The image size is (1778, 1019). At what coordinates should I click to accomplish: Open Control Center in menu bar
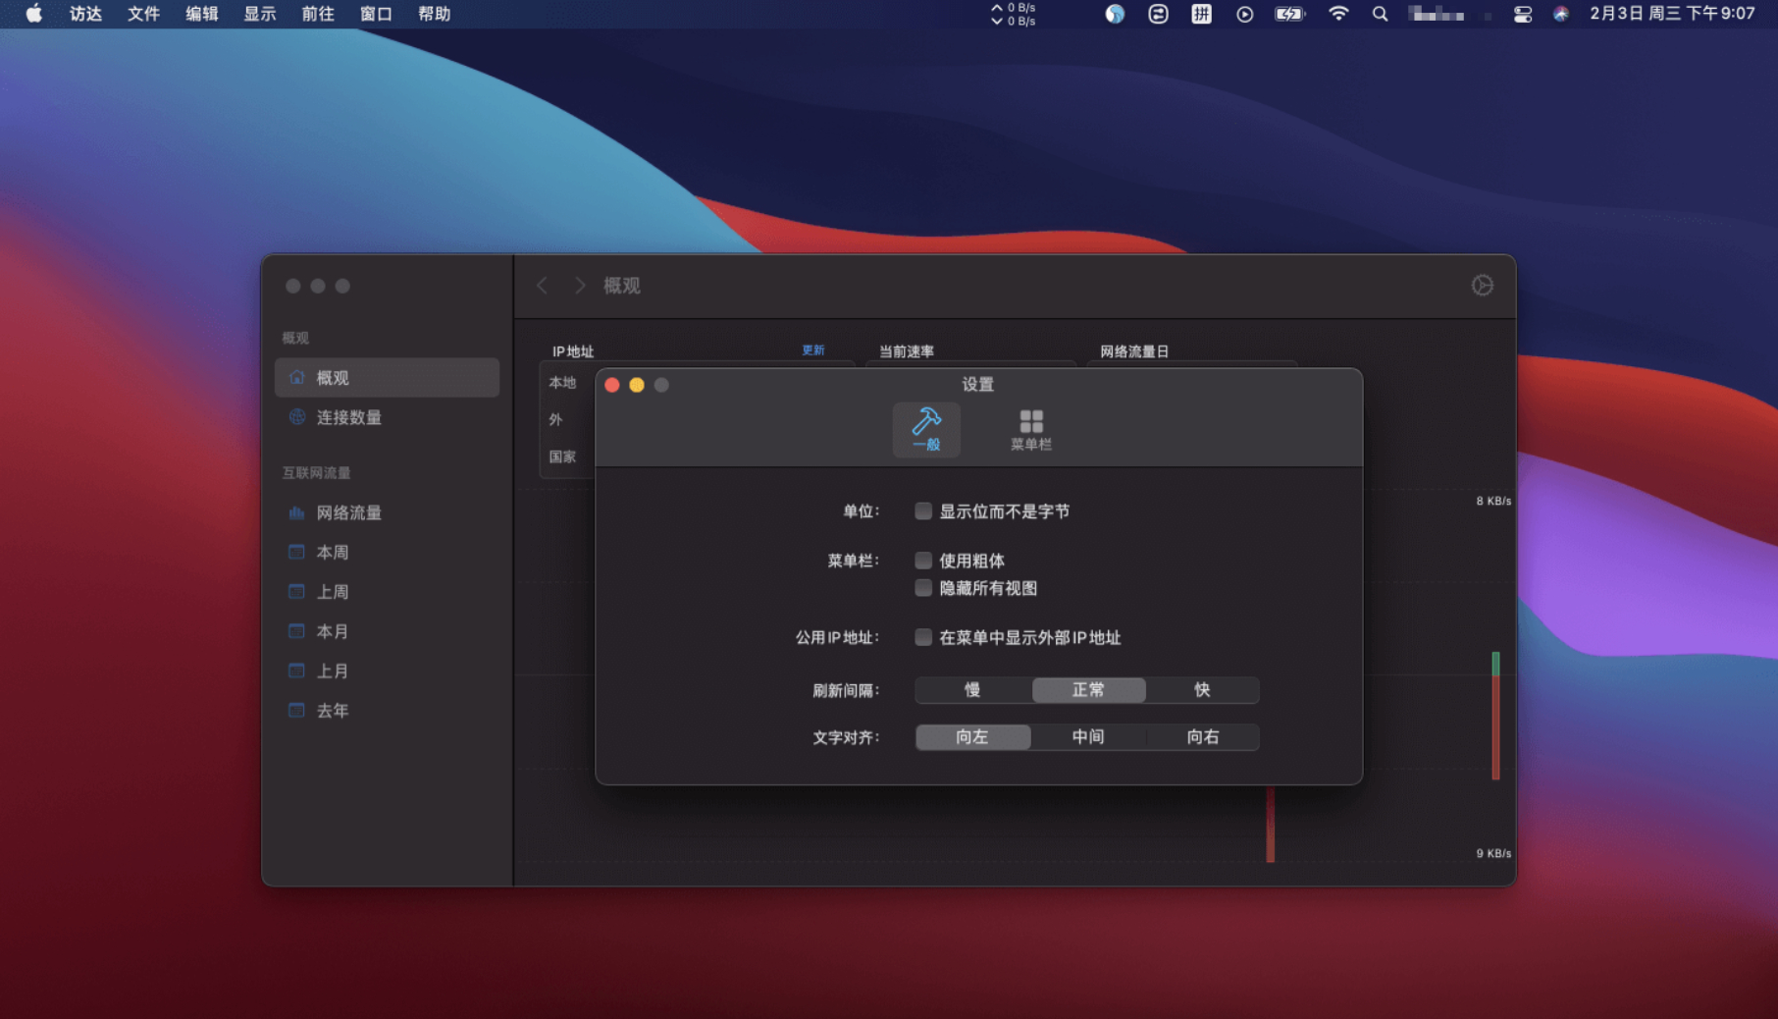(x=1522, y=14)
